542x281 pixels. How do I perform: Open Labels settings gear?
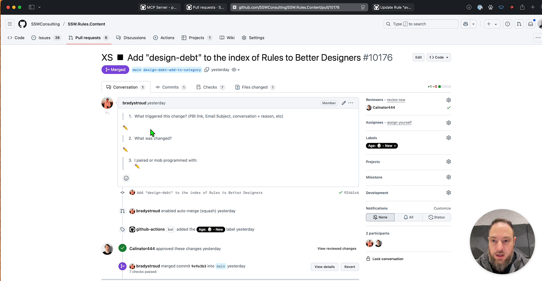pyautogui.click(x=449, y=138)
